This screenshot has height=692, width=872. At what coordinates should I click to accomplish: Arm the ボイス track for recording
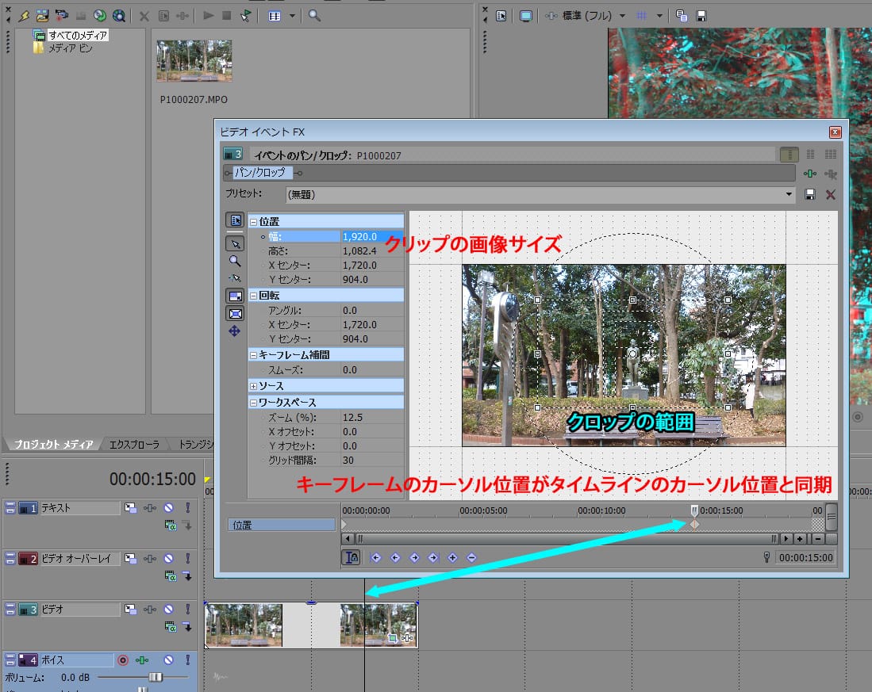123,660
